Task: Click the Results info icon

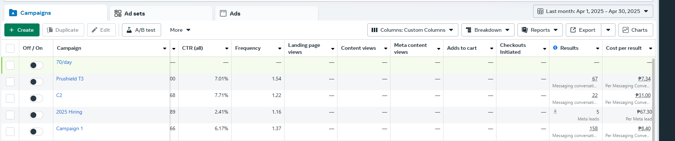Action: [555, 48]
